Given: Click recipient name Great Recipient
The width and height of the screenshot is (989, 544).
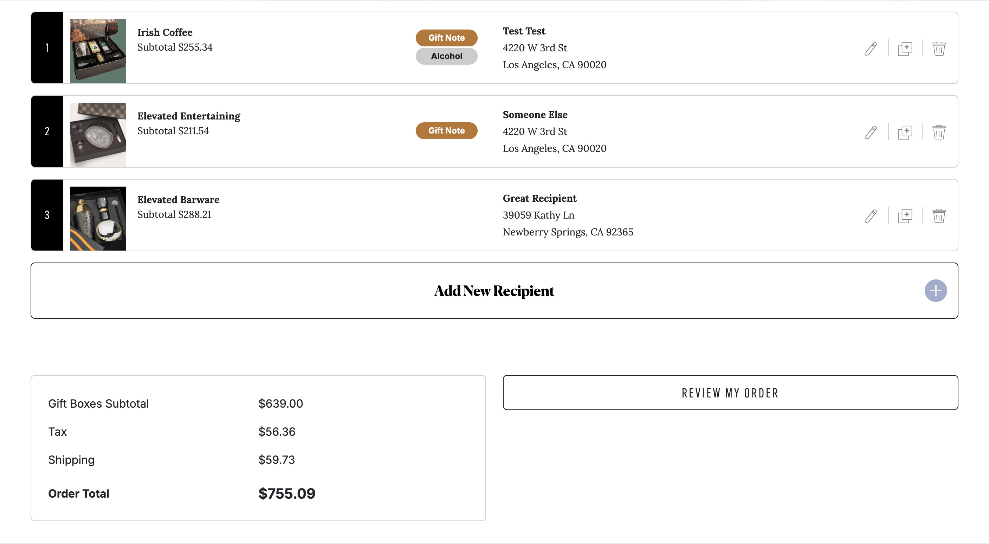Looking at the screenshot, I should 539,198.
